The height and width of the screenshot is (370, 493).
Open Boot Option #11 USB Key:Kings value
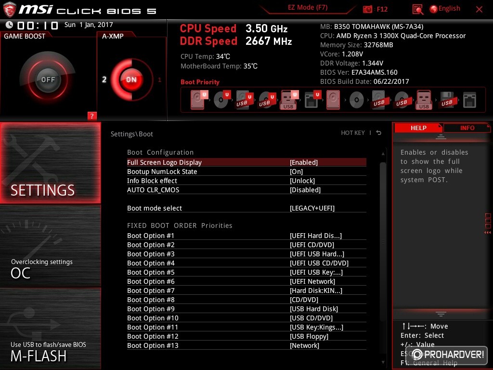pos(316,327)
